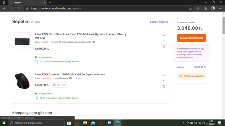
Task: Open Edge settings and more menu
Action: pyautogui.click(x=220, y=8)
